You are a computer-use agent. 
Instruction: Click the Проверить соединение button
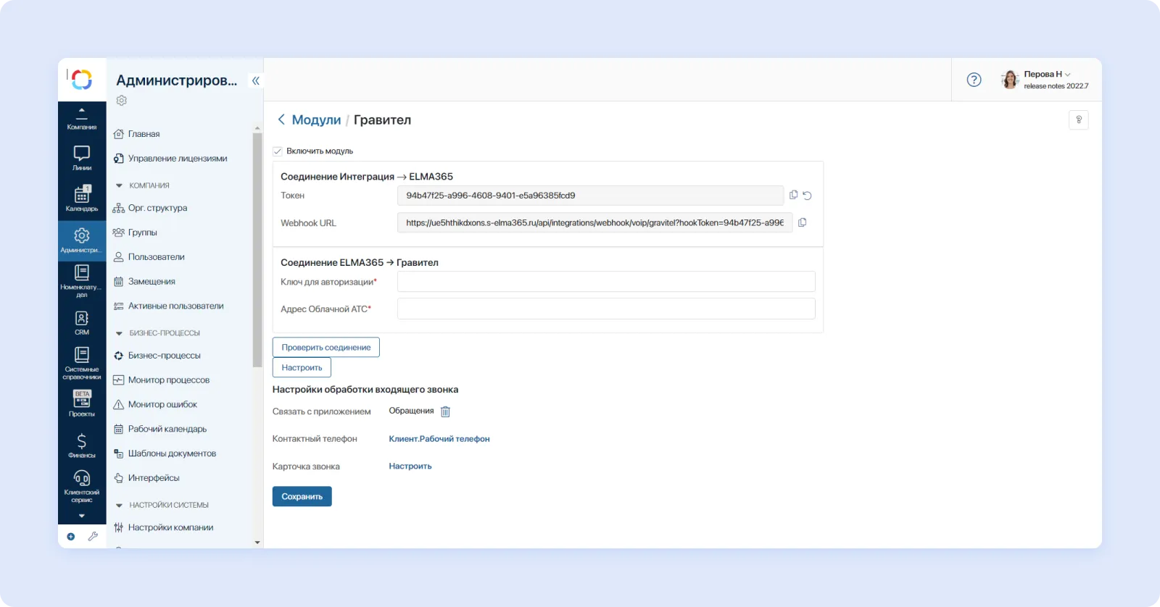click(x=326, y=348)
